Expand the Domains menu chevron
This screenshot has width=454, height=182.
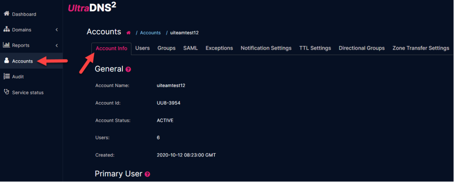coord(57,30)
